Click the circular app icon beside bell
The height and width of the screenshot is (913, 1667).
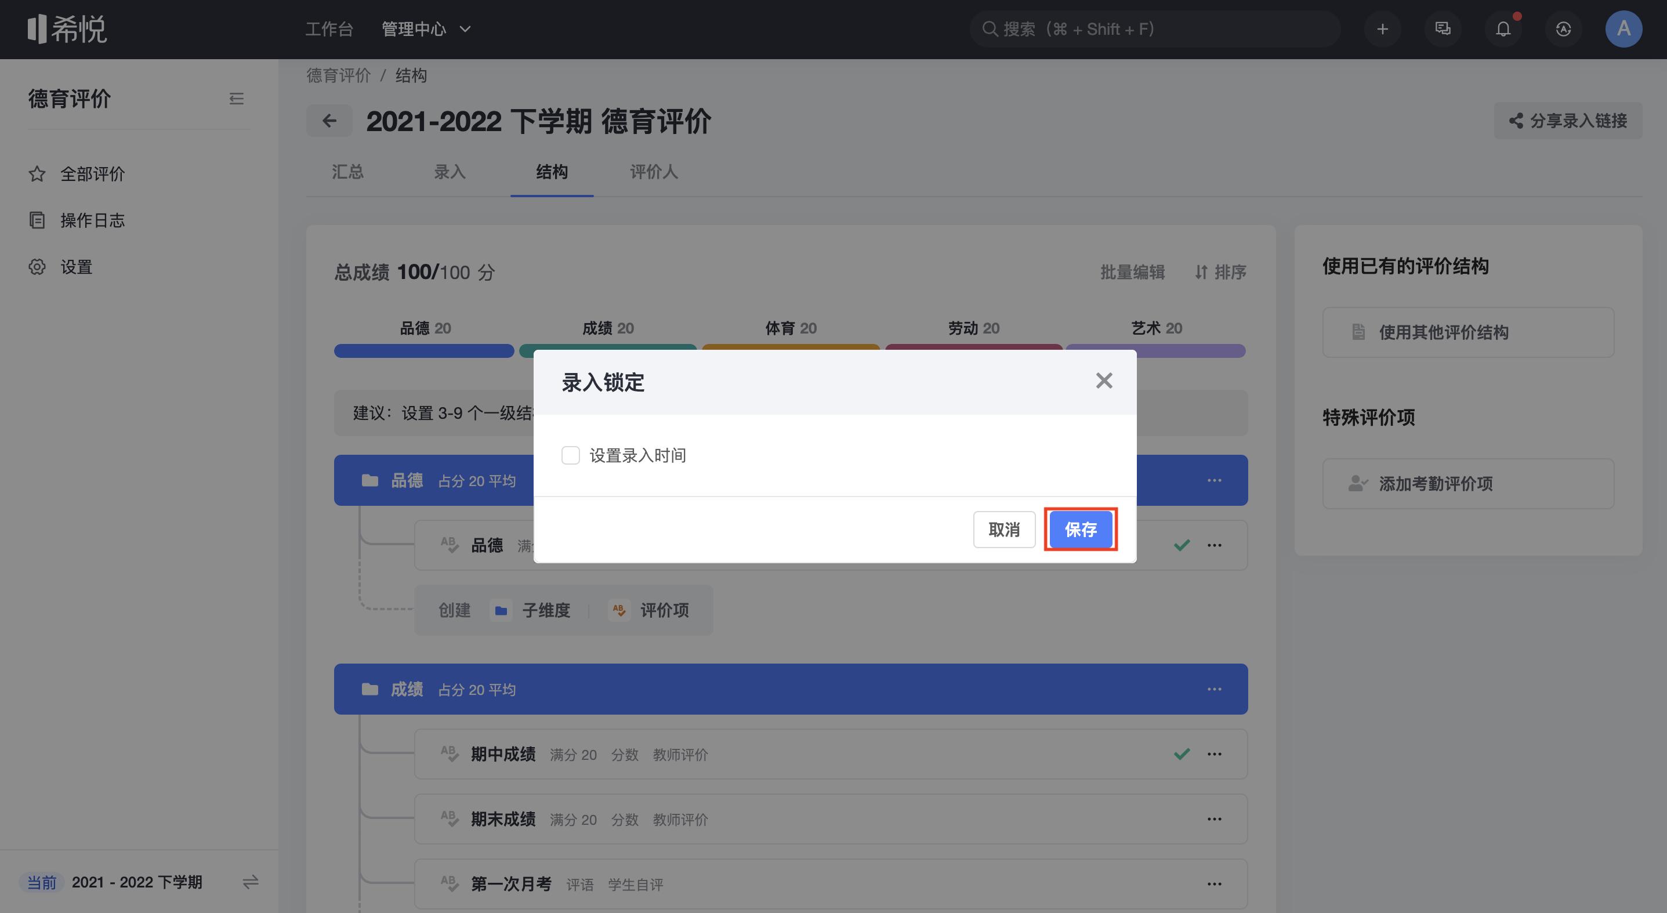[x=1563, y=29]
